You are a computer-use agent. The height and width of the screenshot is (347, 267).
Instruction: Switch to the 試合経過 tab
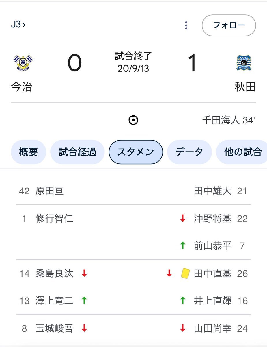77,152
